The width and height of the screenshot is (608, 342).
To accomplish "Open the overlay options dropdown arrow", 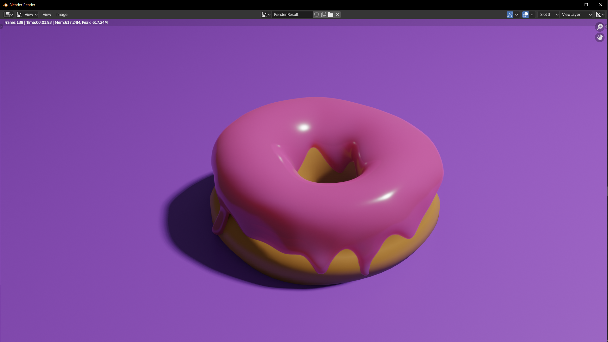I will [532, 15].
